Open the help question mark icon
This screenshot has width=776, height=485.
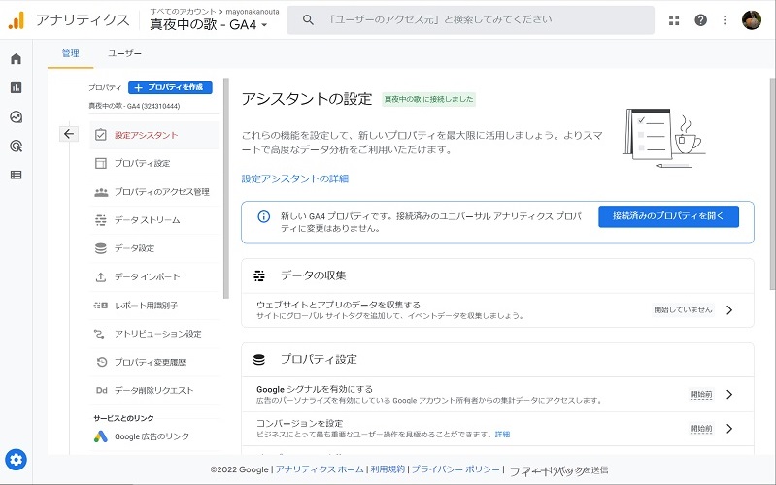coord(701,20)
